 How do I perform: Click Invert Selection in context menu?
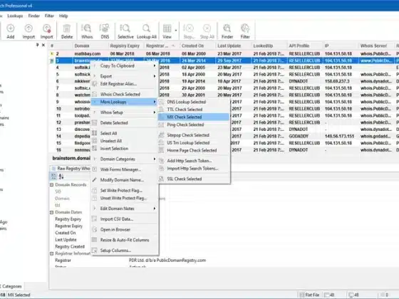(125, 149)
